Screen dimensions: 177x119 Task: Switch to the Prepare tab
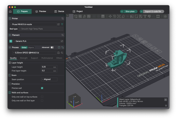[22, 11]
